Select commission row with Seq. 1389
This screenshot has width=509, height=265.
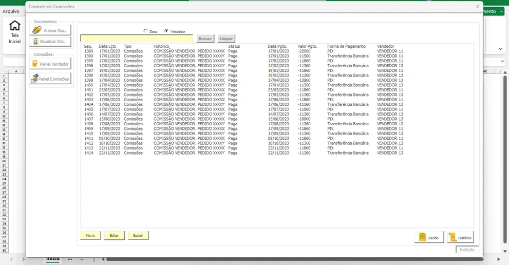coord(154,51)
